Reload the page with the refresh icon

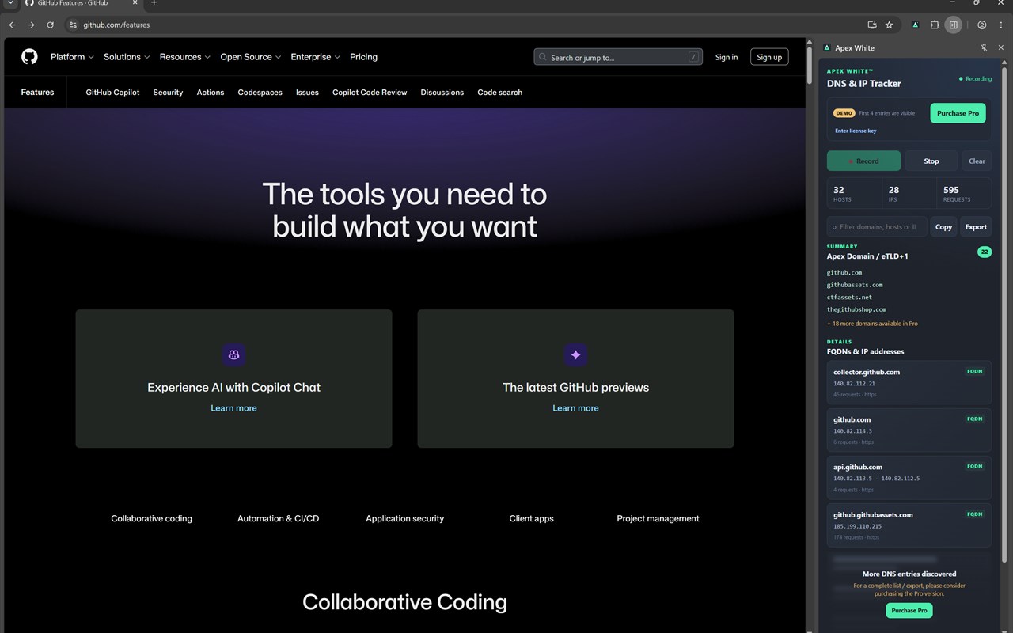coord(50,25)
